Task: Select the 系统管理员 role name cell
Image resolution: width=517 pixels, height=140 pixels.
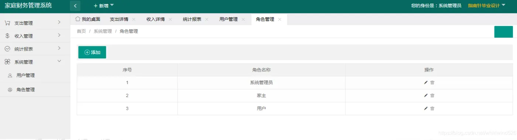Action: coord(261,83)
